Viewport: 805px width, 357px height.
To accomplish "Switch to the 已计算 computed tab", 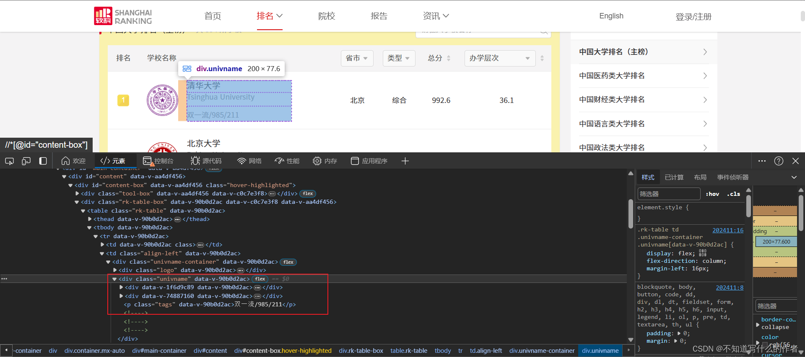I will coord(674,177).
